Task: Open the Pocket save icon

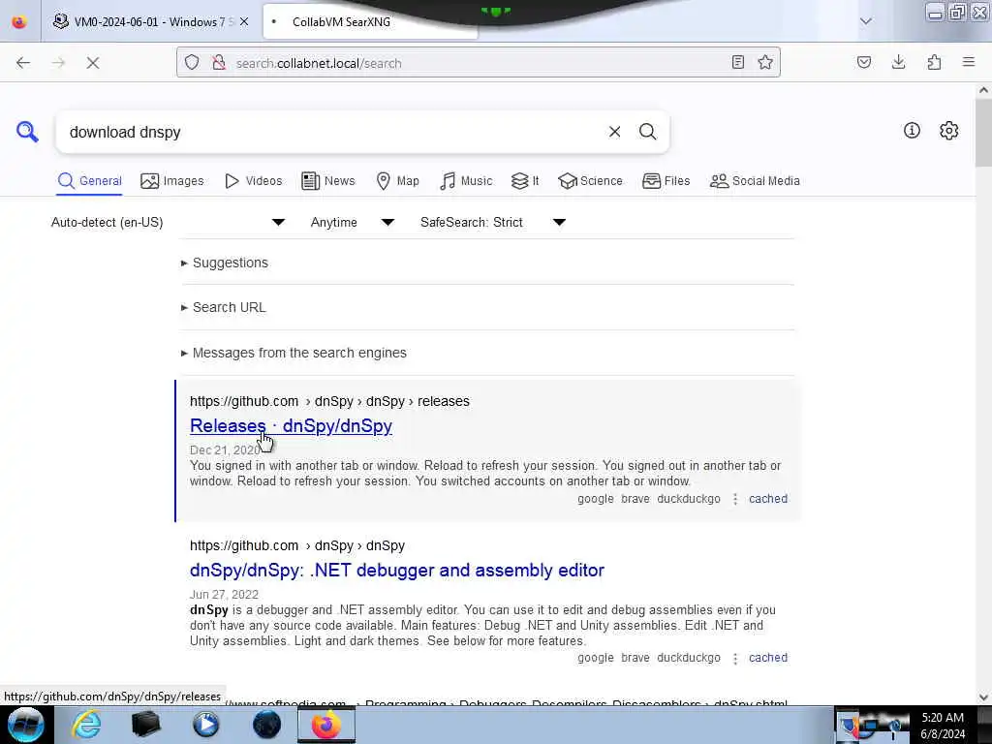Action: tap(864, 62)
